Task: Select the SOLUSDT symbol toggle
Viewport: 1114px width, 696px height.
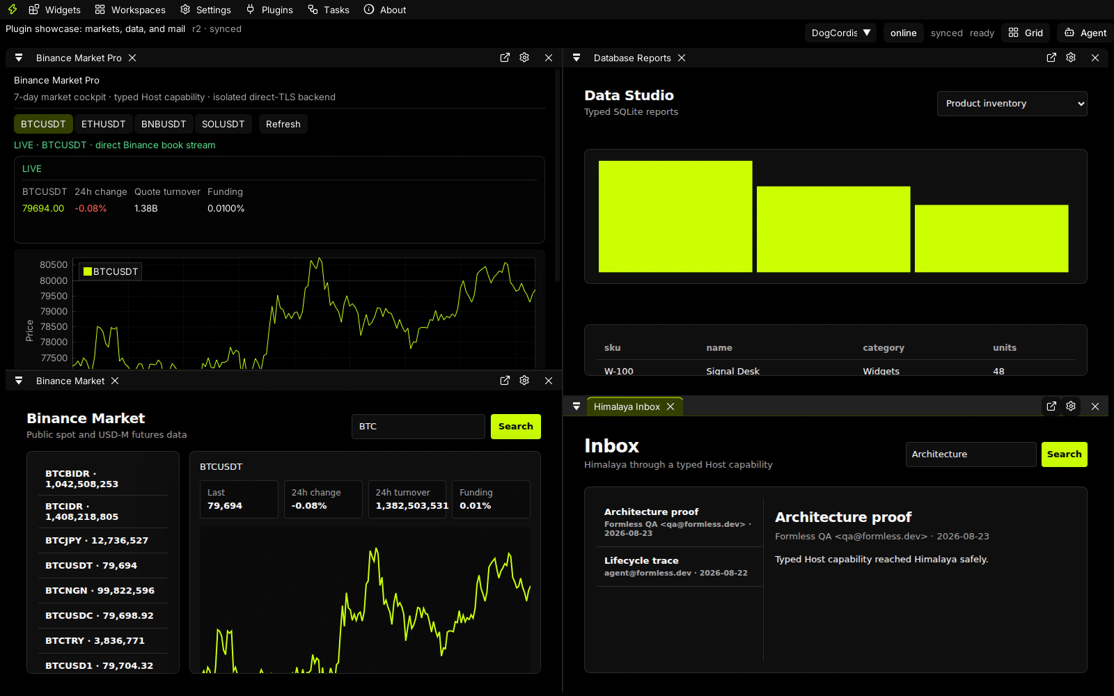Action: click(223, 124)
